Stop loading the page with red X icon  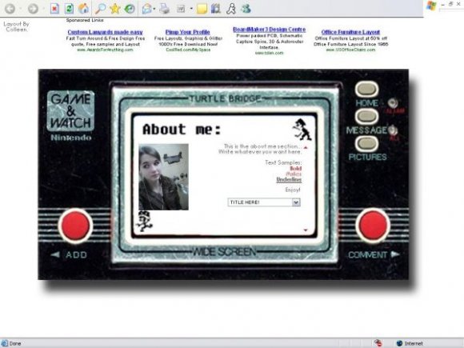point(54,9)
